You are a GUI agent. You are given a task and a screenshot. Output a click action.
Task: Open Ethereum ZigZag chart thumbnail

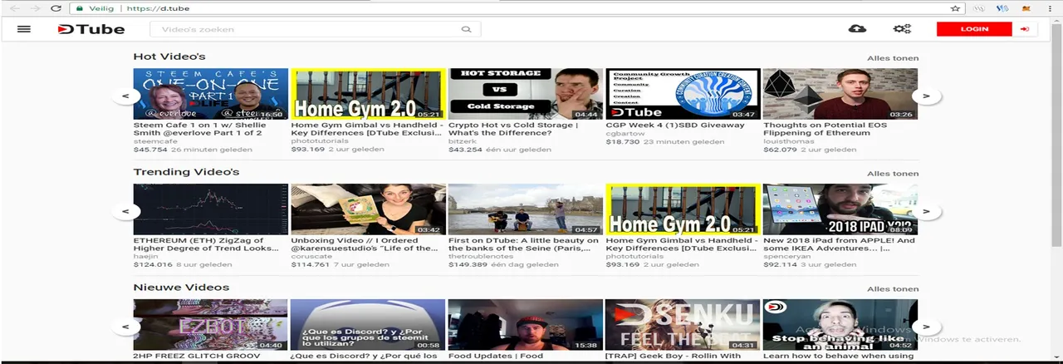(211, 209)
